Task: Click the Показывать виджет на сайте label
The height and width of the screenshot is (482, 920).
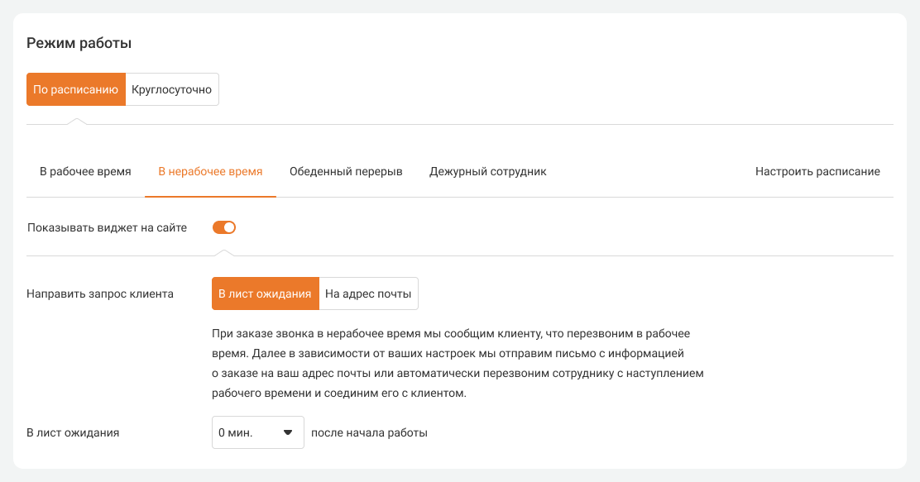Action: point(107,227)
